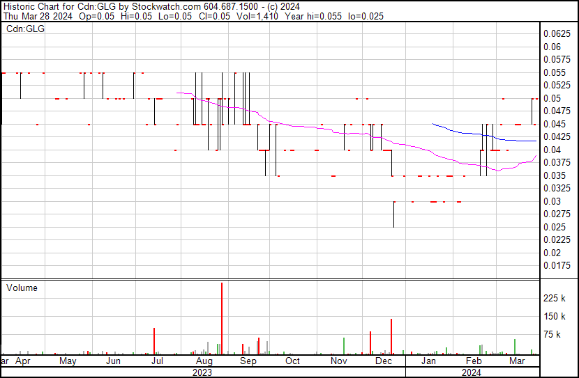579x378 pixels.
Task: Click the 'Jan' month label
Action: point(429,361)
